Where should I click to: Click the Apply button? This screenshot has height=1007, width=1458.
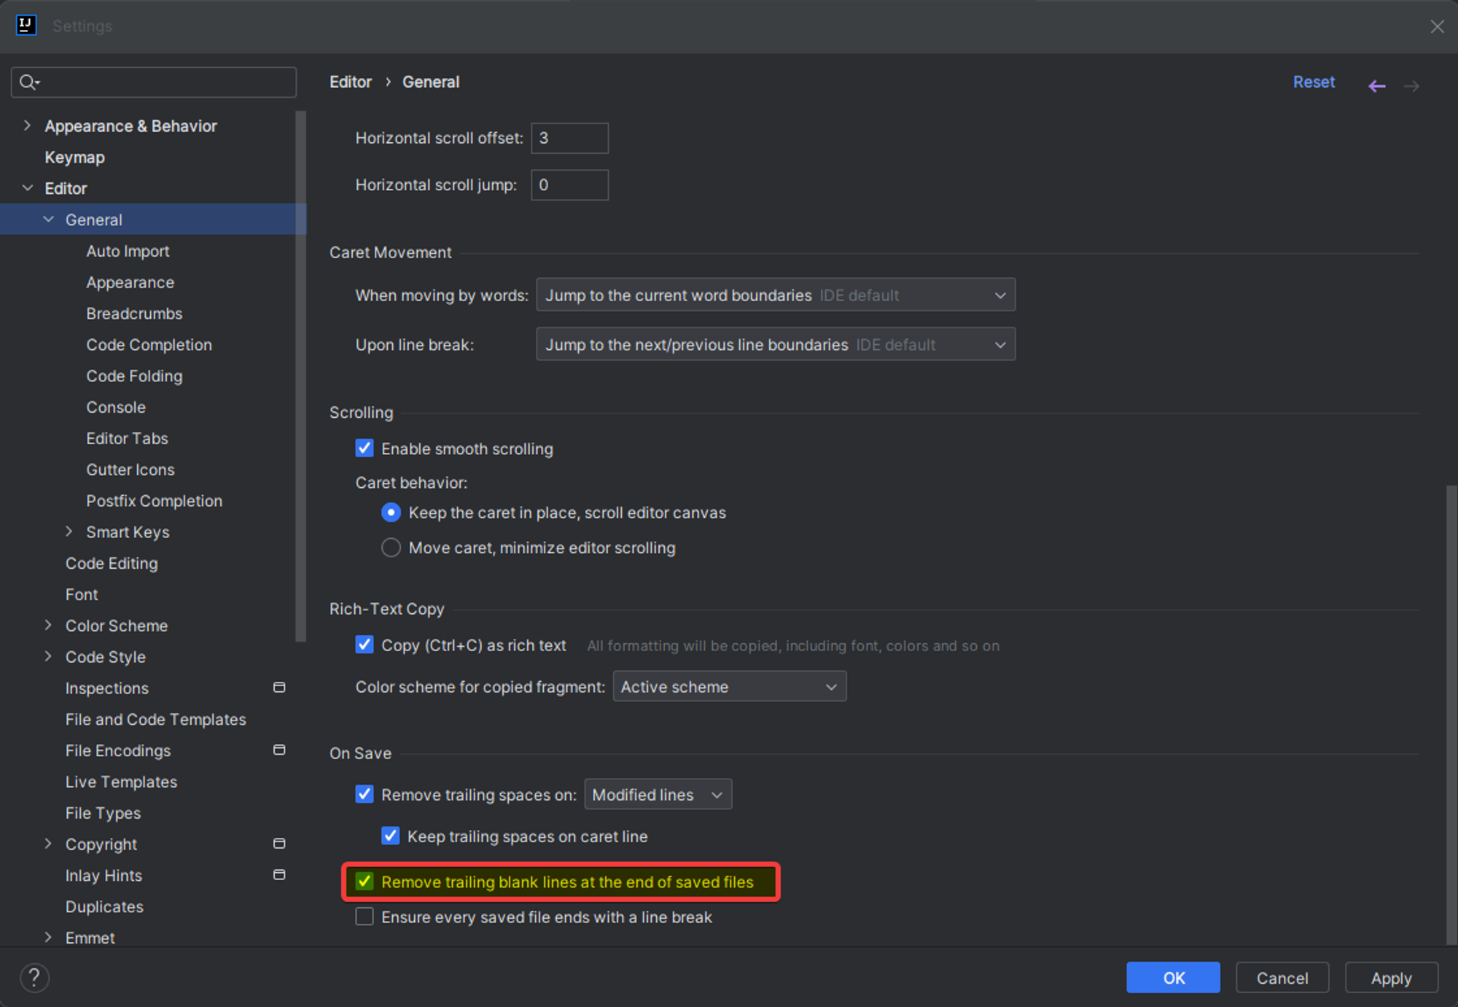[1391, 977]
